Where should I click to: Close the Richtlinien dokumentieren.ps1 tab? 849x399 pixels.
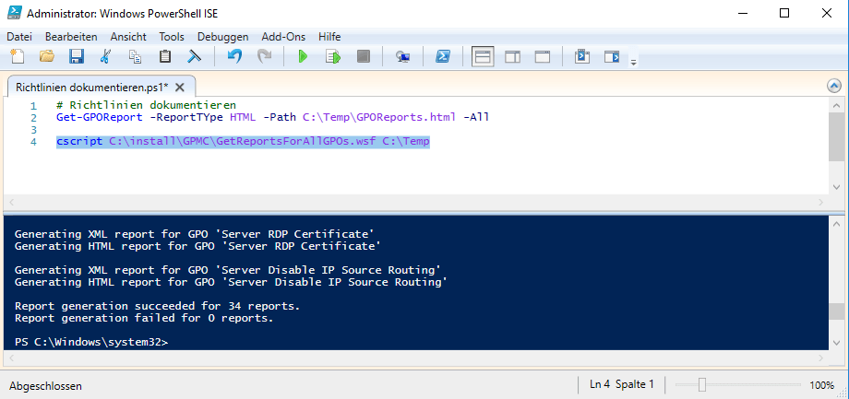(180, 88)
